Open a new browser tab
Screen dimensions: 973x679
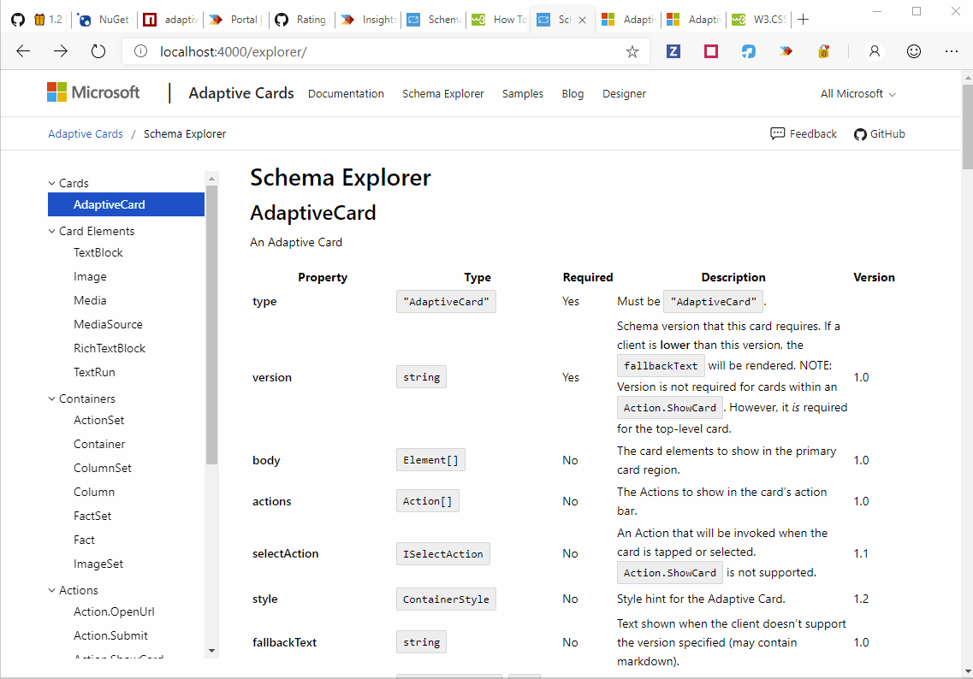[803, 19]
